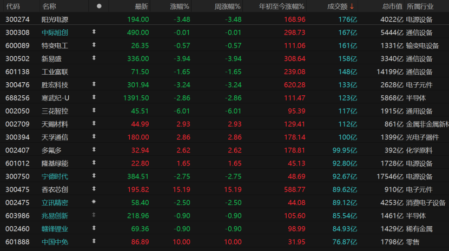Sort by 最新 price column header
Viewport: 449px width, 251px height.
[x=141, y=6]
